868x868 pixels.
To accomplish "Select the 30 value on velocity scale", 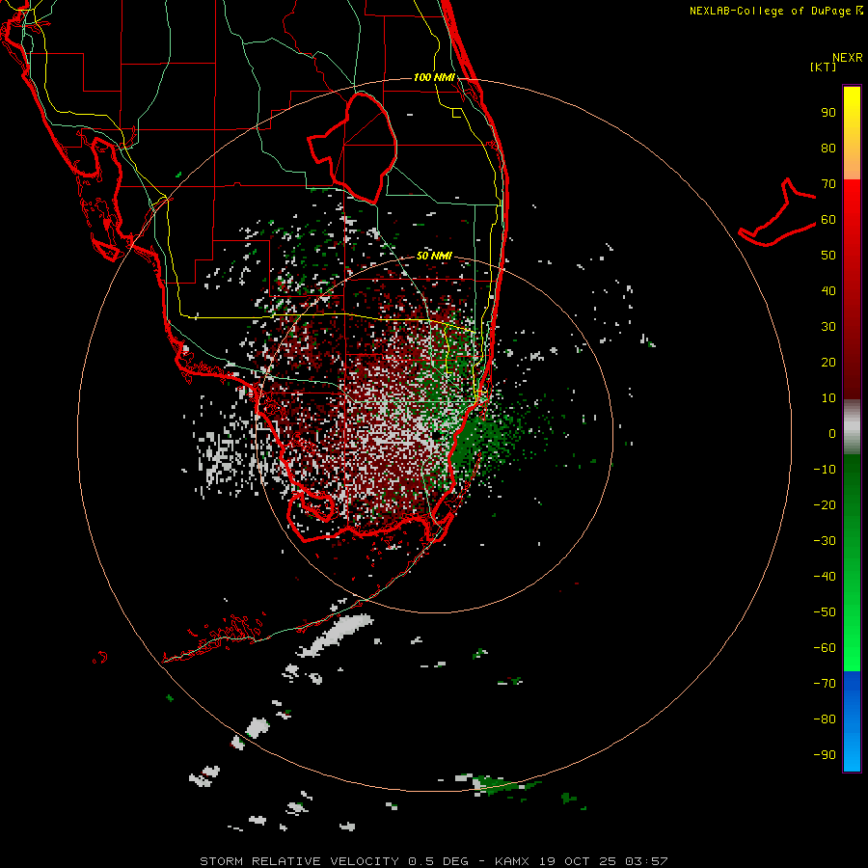I will pyautogui.click(x=828, y=327).
